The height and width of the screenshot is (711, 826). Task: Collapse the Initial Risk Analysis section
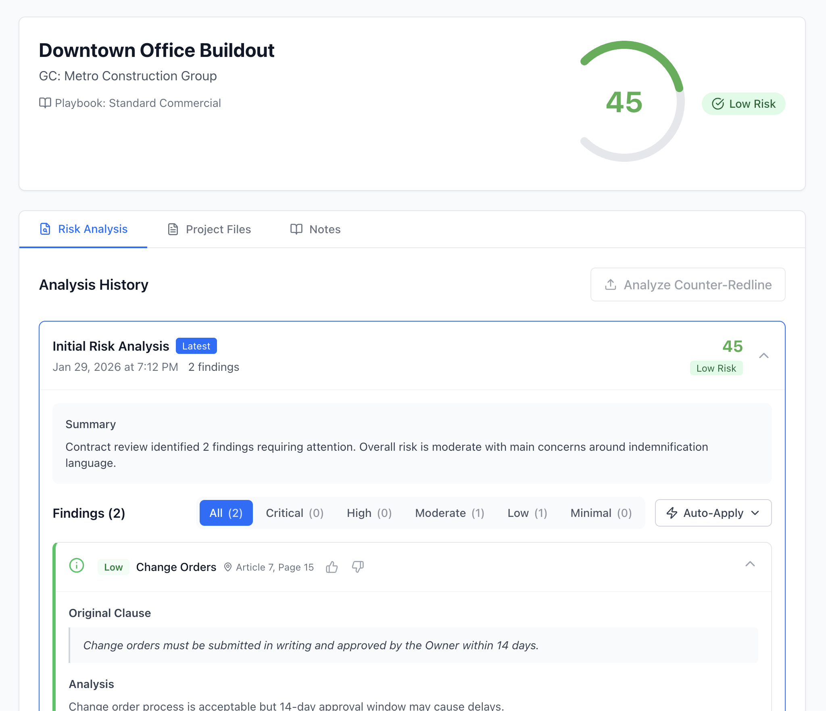pyautogui.click(x=763, y=355)
